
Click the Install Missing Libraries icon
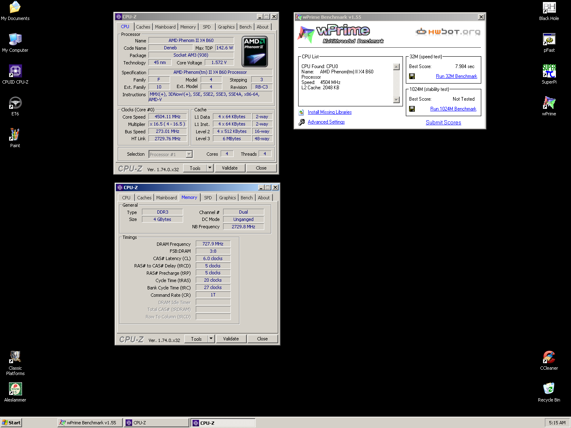pyautogui.click(x=301, y=112)
